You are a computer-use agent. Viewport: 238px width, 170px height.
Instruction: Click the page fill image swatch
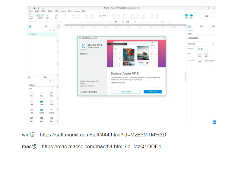click(206, 54)
